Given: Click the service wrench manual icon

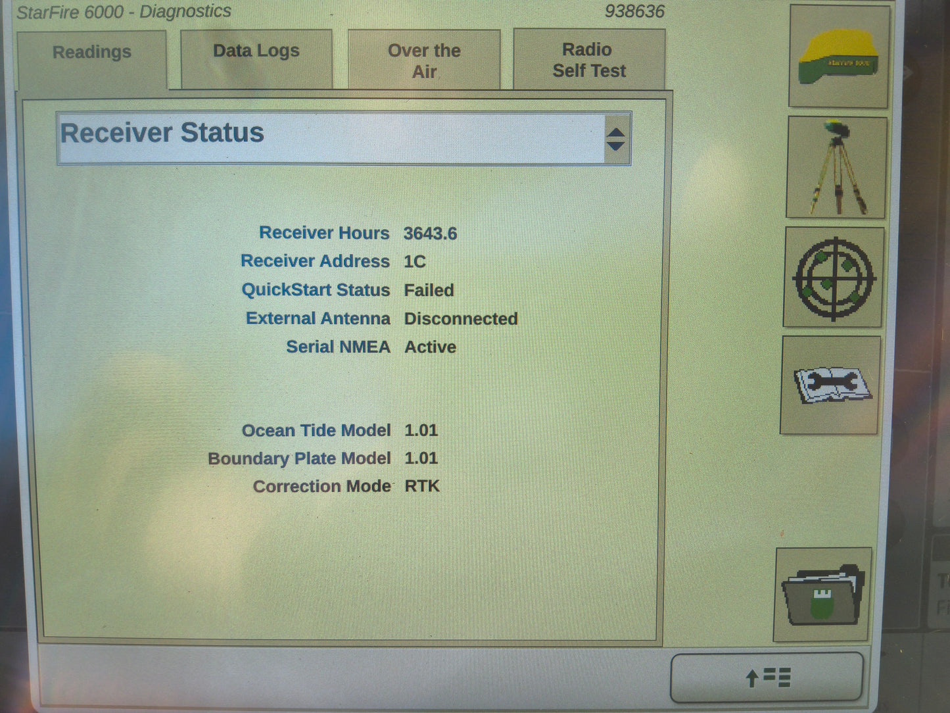Looking at the screenshot, I should pos(830,385).
